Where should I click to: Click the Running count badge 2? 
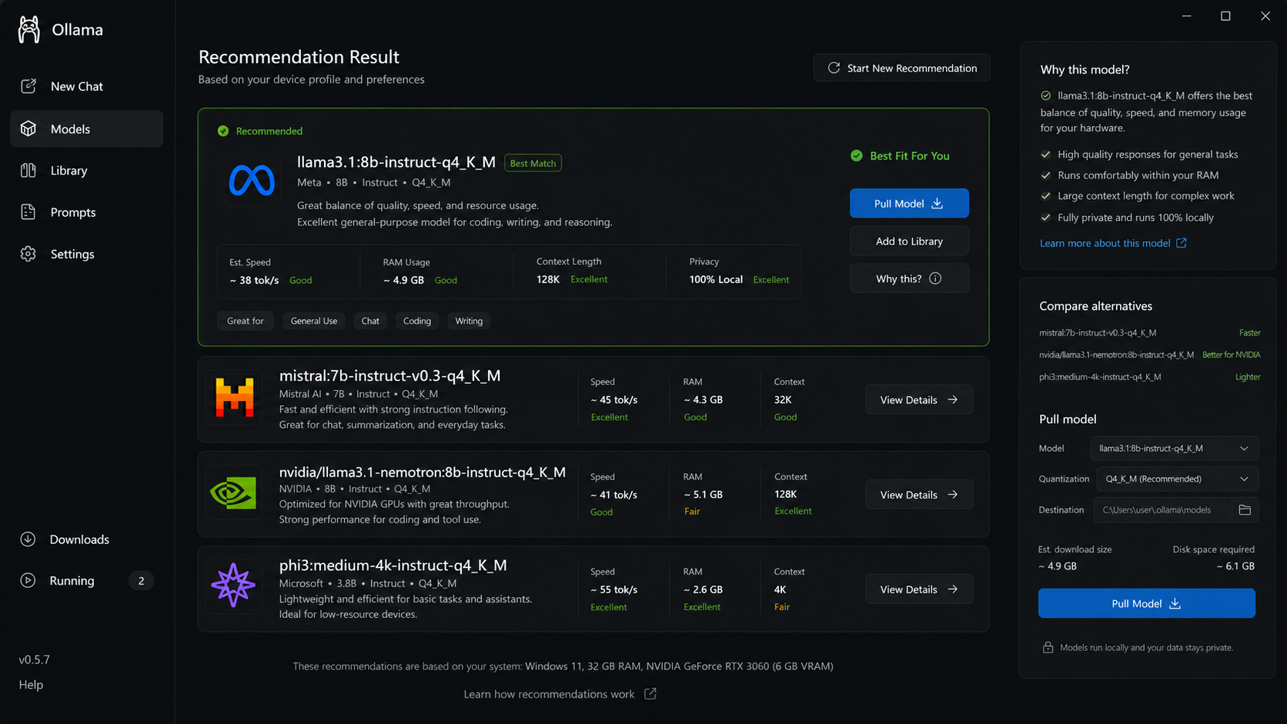[141, 581]
